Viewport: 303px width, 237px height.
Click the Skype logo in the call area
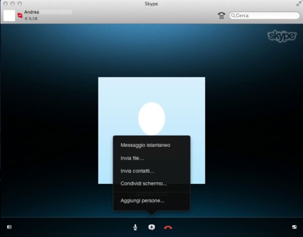point(281,37)
